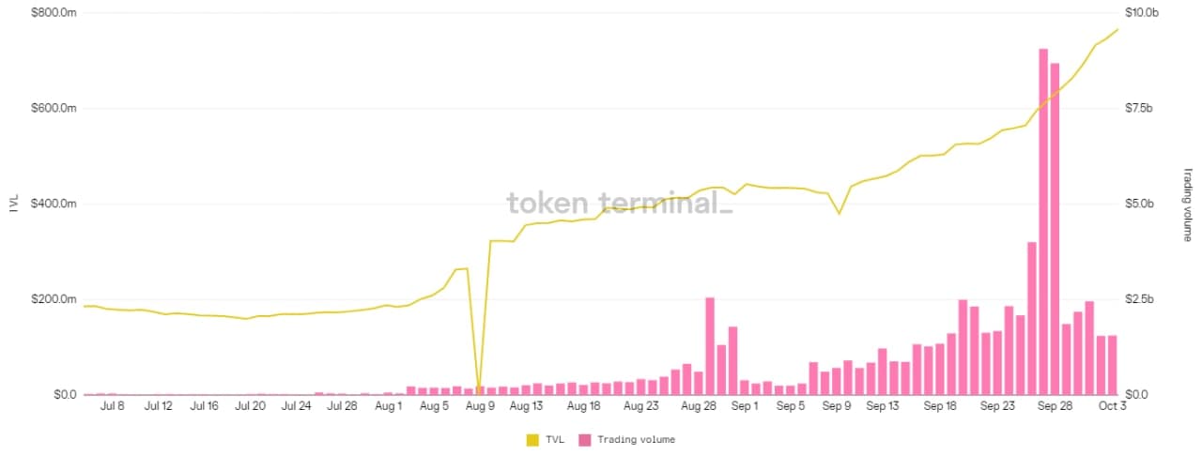This screenshot has width=1202, height=455.
Task: Click the tallest trading volume bar near Sep 28
Action: [1043, 221]
